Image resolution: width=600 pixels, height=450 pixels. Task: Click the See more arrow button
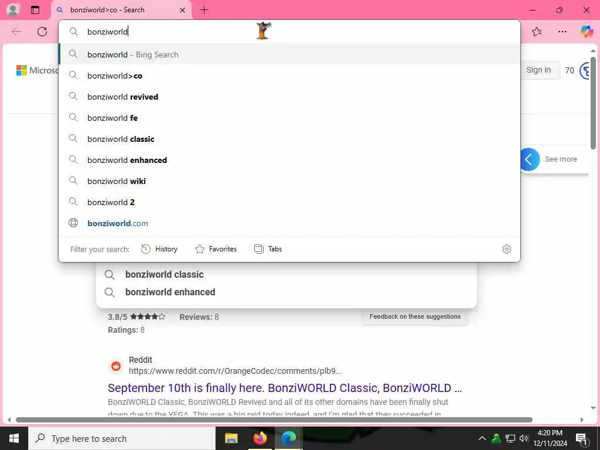[530, 159]
